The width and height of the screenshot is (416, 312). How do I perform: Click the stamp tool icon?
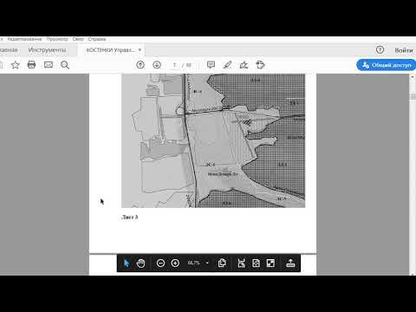(x=260, y=65)
